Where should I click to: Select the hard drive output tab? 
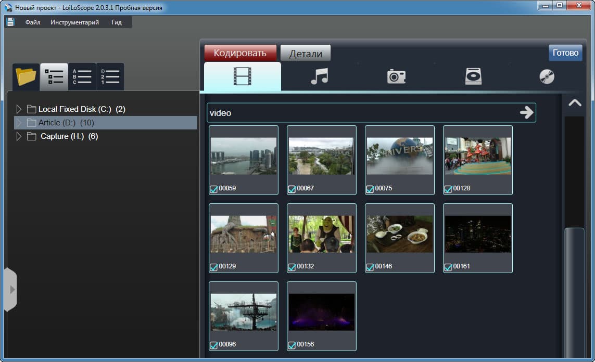[x=473, y=77]
